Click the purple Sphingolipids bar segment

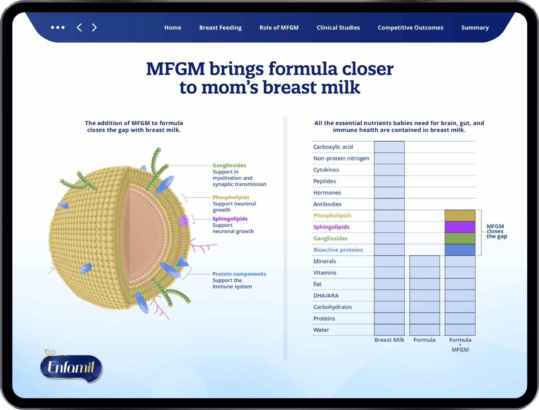point(460,227)
